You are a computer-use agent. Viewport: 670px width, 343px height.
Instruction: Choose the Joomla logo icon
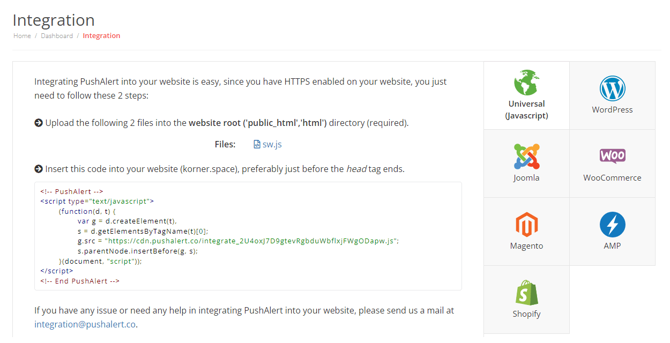click(x=526, y=156)
